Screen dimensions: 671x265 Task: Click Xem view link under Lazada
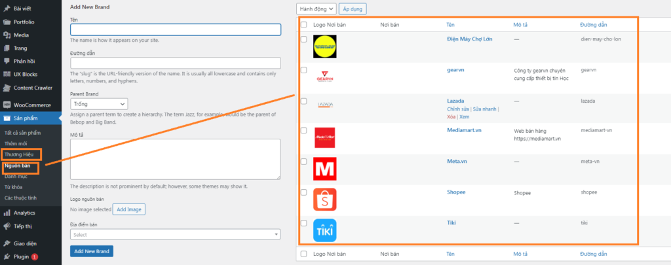(x=465, y=116)
